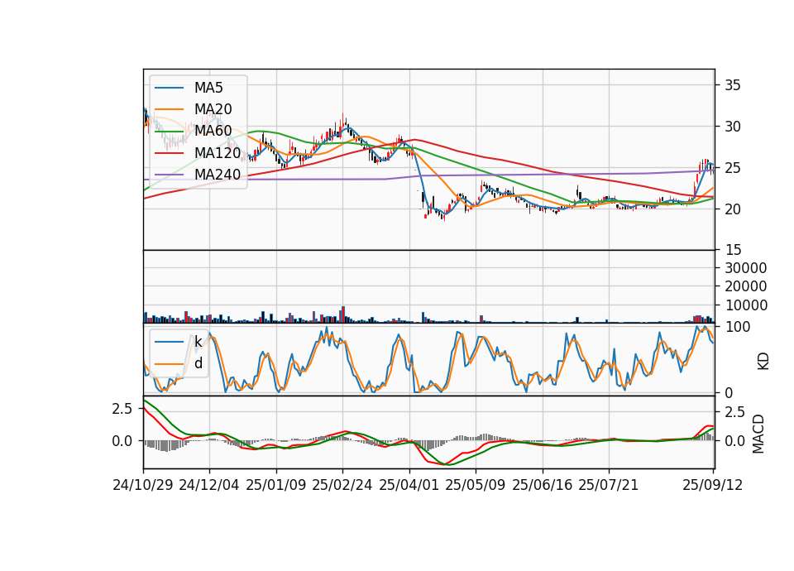Click the 25/04/01 date tick label

(409, 485)
